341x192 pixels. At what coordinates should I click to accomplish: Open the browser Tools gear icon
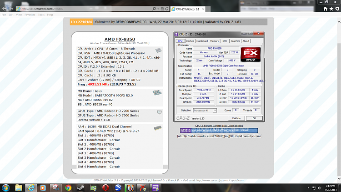(337, 9)
